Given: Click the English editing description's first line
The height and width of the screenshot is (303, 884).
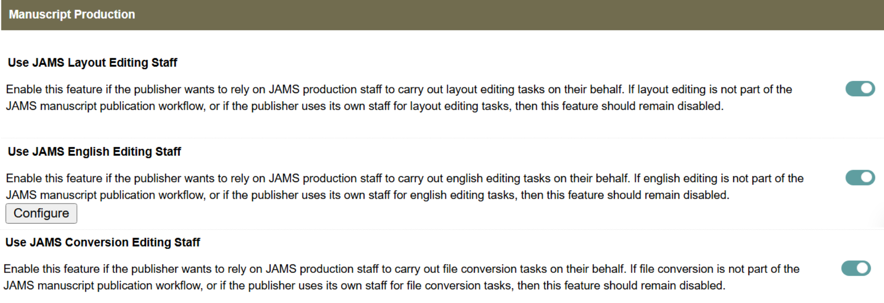Looking at the screenshot, I should point(404,179).
